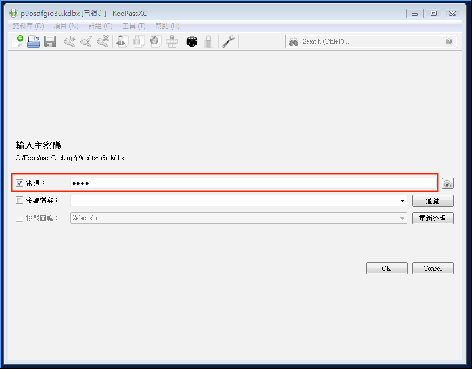Enable the 金鑰檔案 checkbox
The height and width of the screenshot is (369, 472).
point(20,200)
